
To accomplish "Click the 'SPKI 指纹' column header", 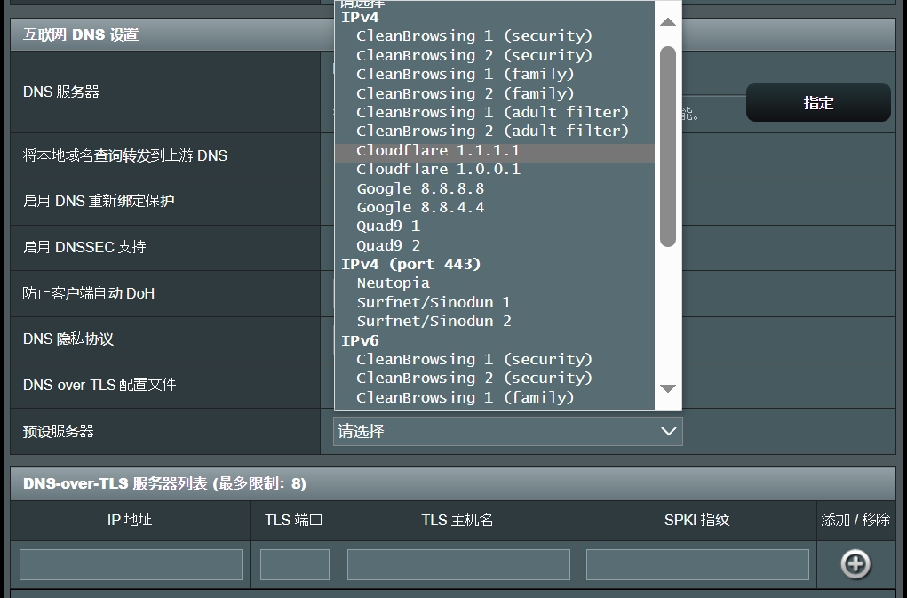I will (x=696, y=520).
